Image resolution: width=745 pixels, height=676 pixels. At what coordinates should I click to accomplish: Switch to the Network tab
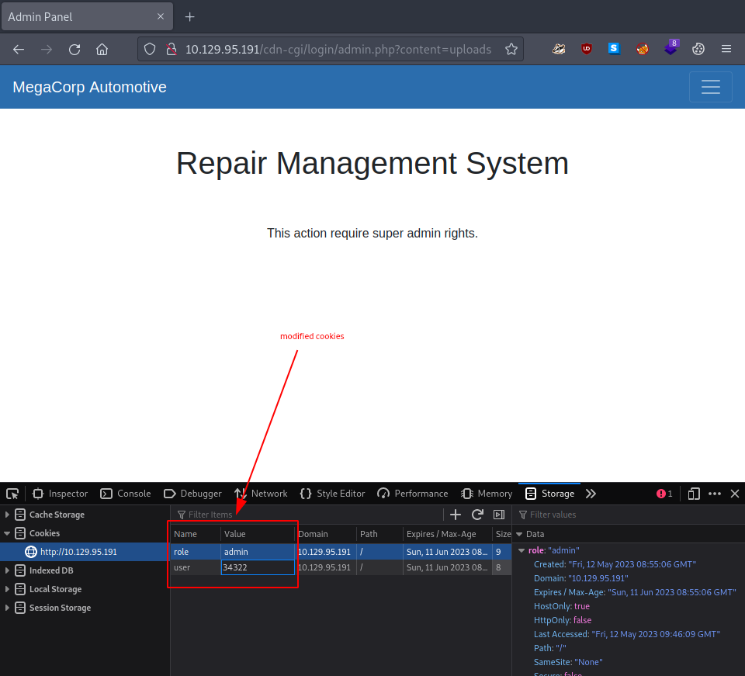point(261,494)
